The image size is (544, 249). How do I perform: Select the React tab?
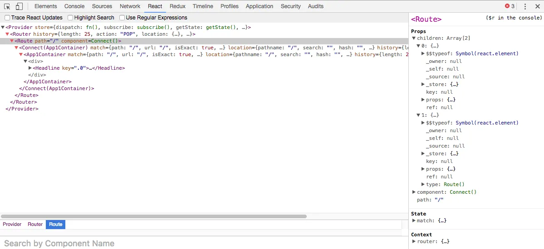[155, 6]
